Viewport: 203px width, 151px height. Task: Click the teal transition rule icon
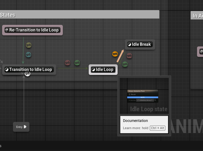coord(28,55)
